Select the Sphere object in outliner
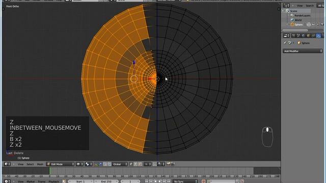 point(298,25)
